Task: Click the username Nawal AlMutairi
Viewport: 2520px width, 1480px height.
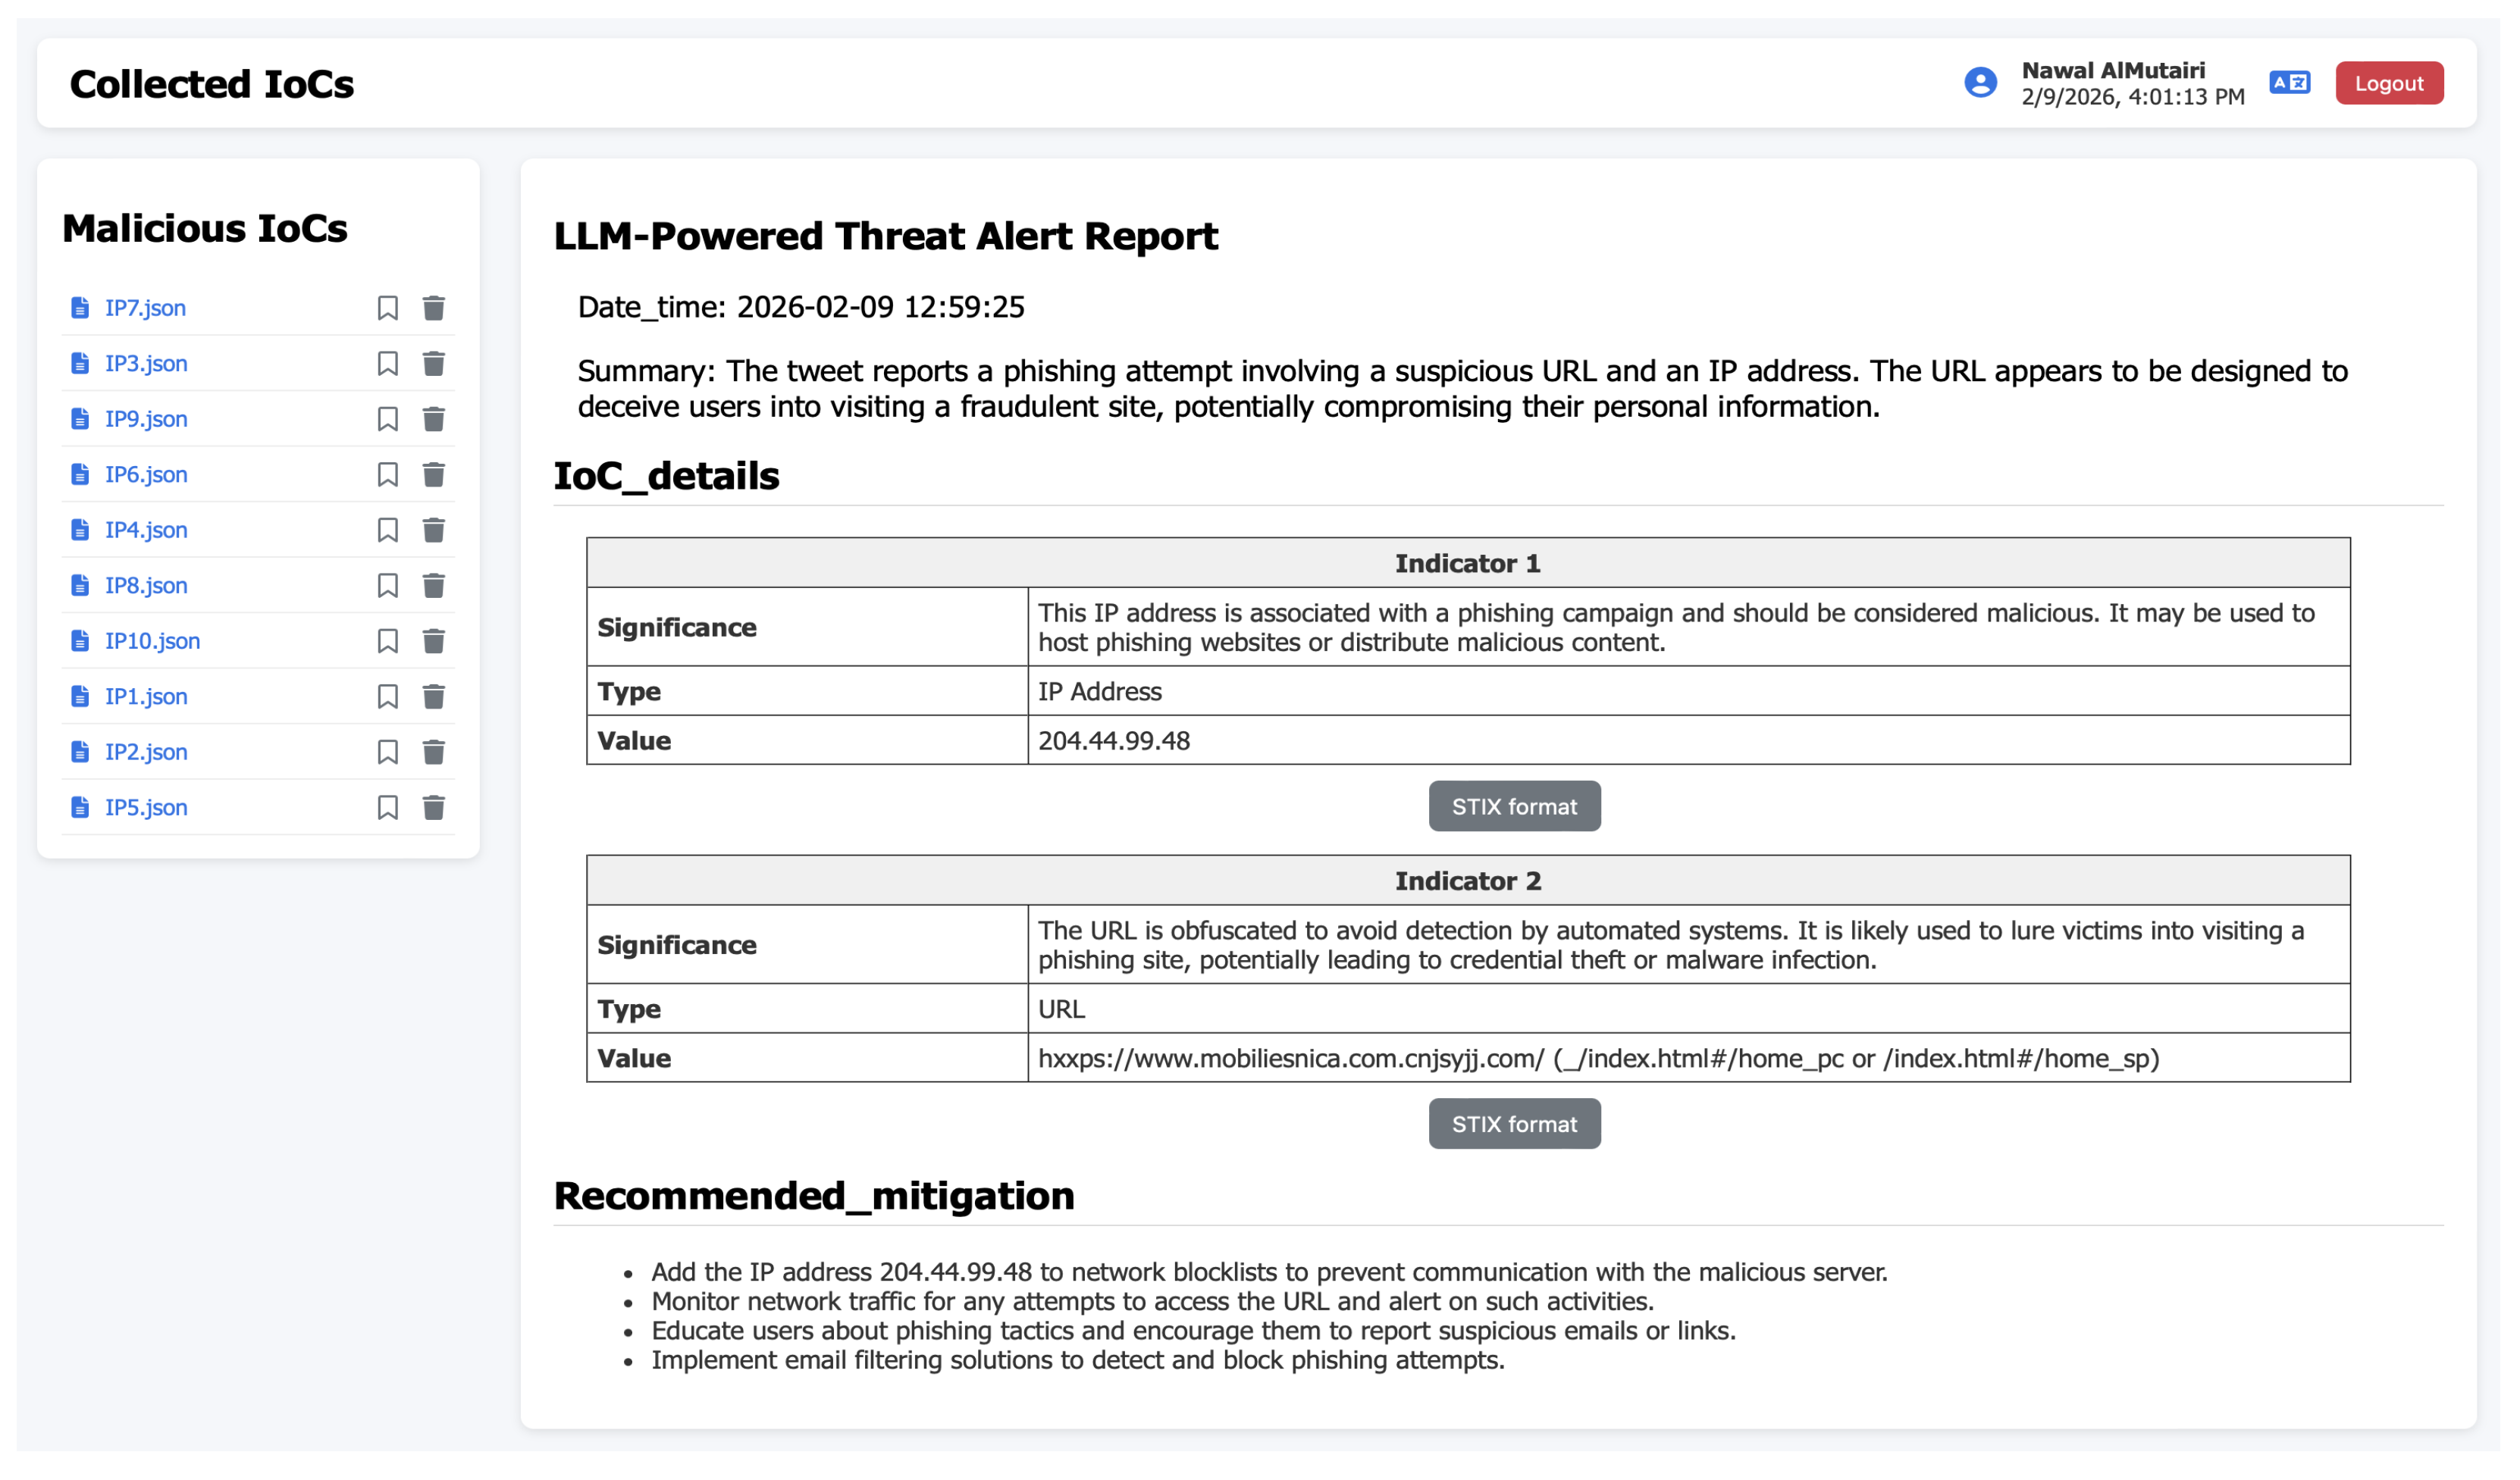Action: [2113, 70]
